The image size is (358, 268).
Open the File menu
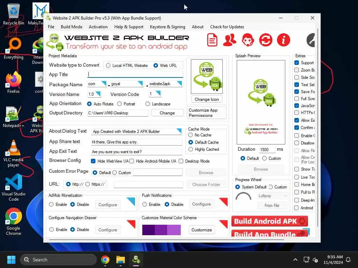[x=51, y=27]
